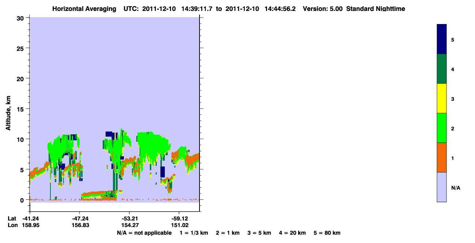This screenshot has width=475, height=243.
Task: Click the longitude value 158.95
Action: pos(31,226)
